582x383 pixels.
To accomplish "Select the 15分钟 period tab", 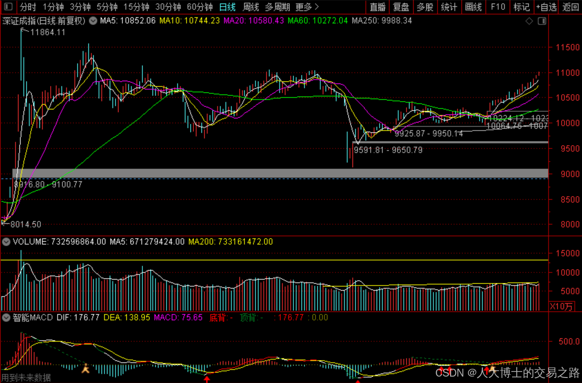I will pyautogui.click(x=137, y=7).
